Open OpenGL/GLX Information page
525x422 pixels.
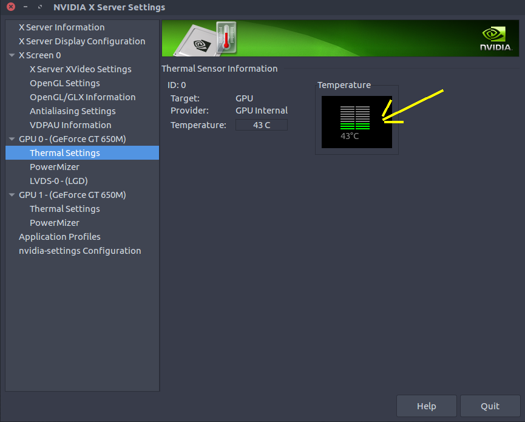[83, 97]
